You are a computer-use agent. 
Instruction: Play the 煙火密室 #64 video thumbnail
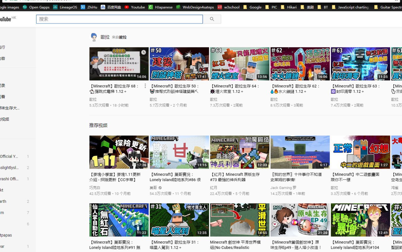click(240, 64)
